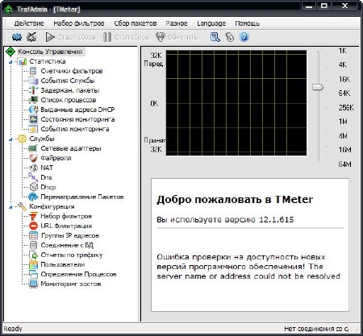363x336 pixels.
Task: Select the Пользователи users icon
Action: pos(33,264)
